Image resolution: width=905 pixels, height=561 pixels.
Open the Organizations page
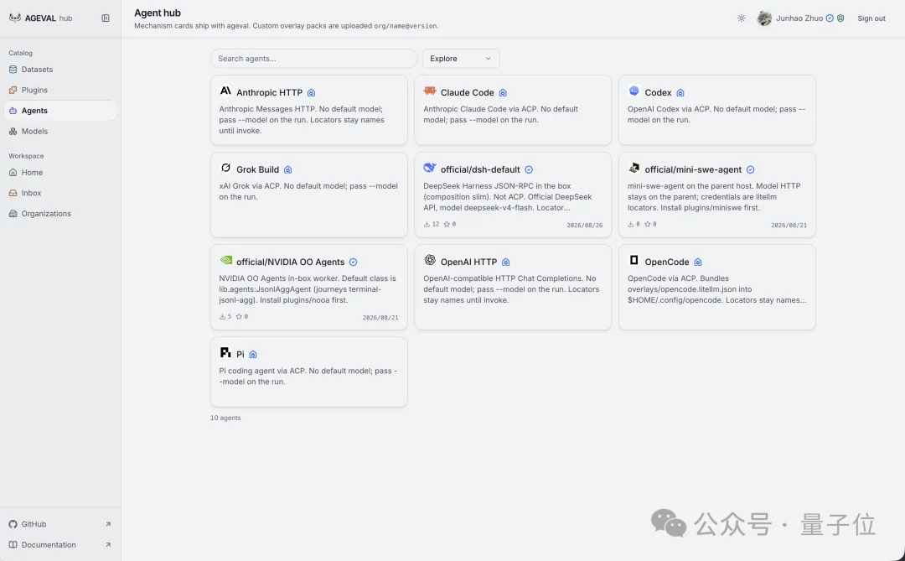click(x=60, y=214)
